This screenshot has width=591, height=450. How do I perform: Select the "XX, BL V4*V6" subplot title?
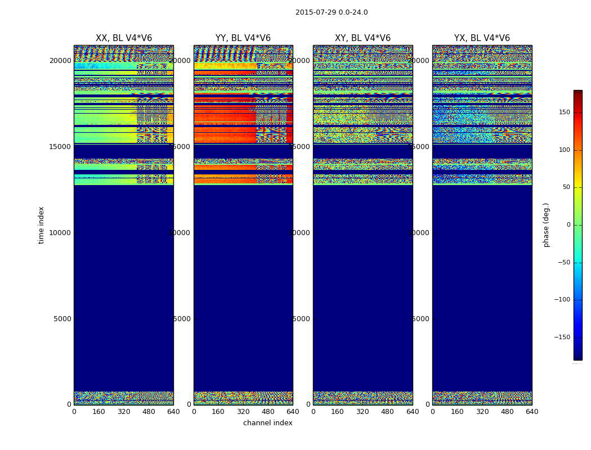(x=124, y=38)
